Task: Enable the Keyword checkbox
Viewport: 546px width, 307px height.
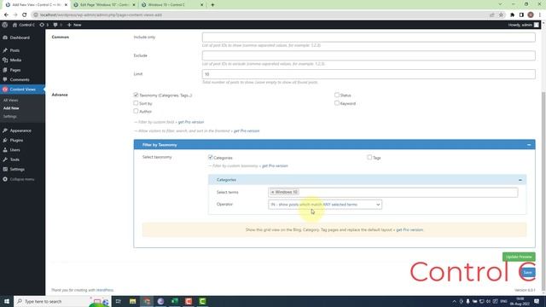Action: 337,103
